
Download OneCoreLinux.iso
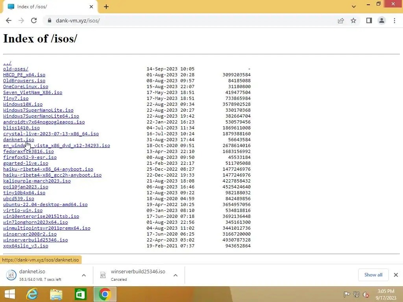coord(26,87)
